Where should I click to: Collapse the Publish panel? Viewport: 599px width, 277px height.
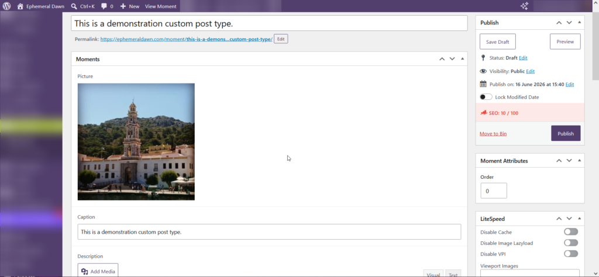click(579, 23)
